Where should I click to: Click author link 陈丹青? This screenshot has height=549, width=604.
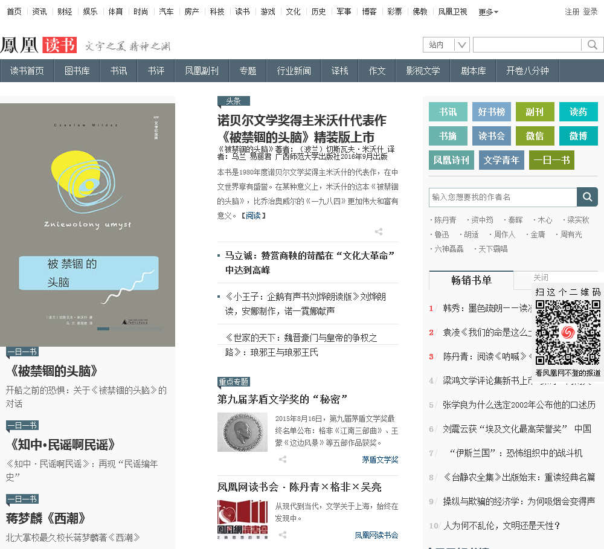(445, 220)
